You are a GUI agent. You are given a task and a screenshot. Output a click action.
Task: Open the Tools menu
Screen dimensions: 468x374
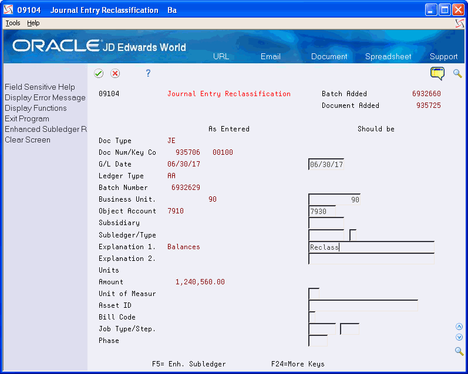click(13, 23)
